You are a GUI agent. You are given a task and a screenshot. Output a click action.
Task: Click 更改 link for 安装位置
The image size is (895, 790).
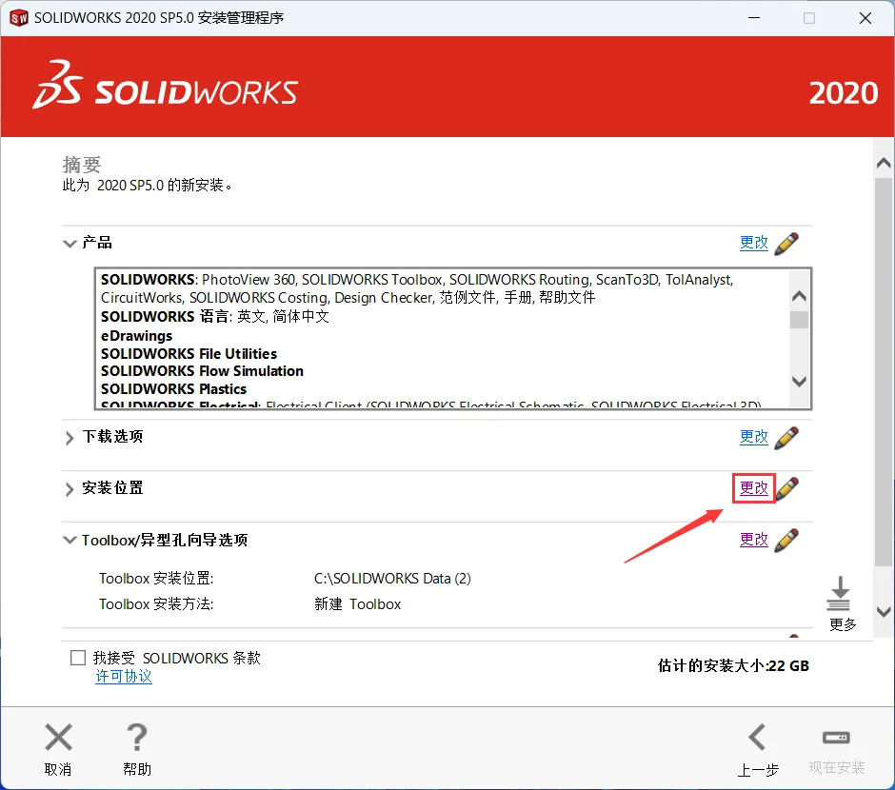point(754,487)
